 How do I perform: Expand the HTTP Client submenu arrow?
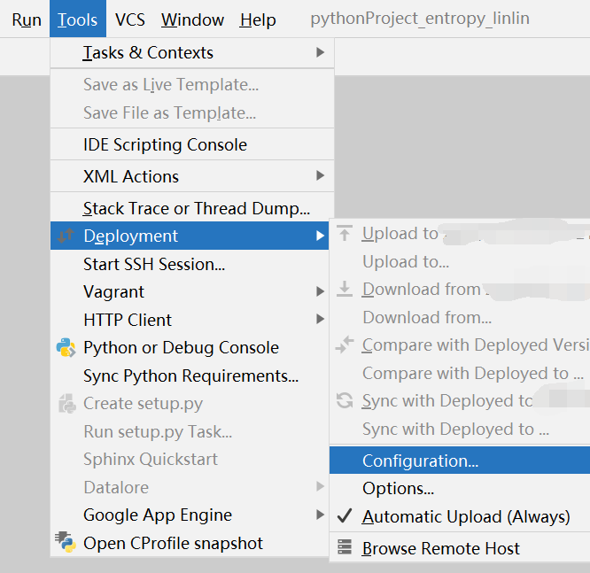click(320, 320)
